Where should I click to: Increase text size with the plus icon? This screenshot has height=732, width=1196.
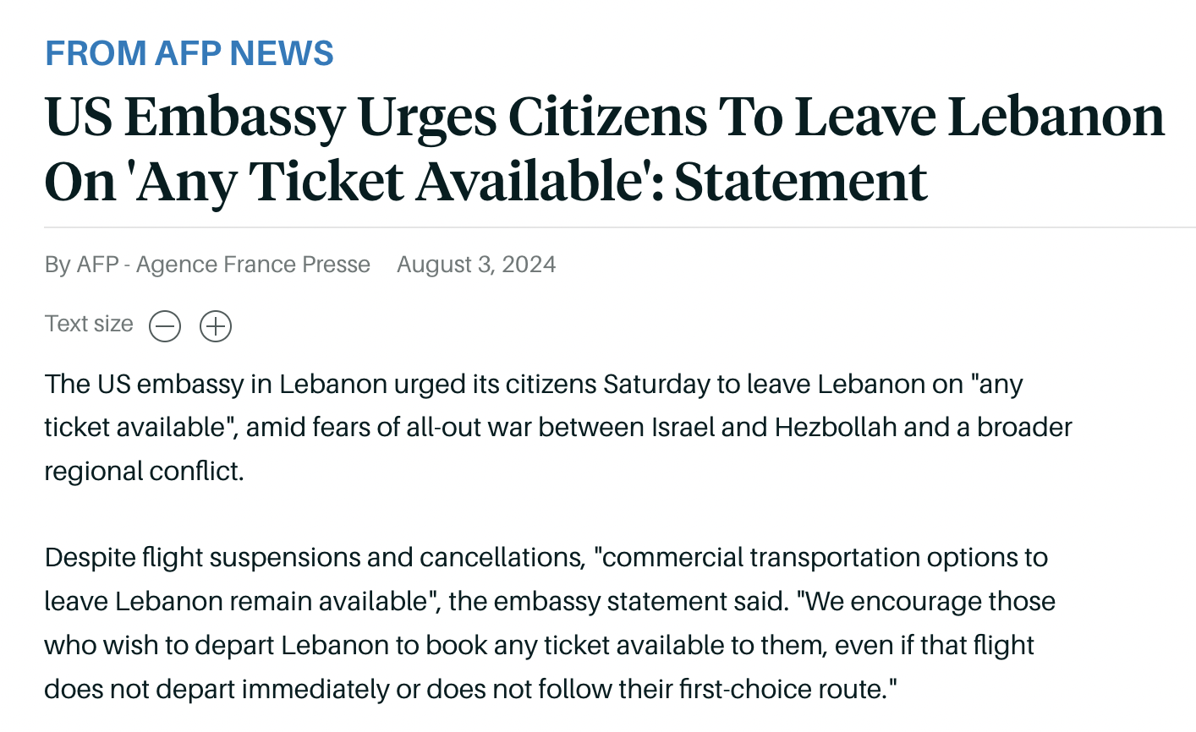coord(216,325)
